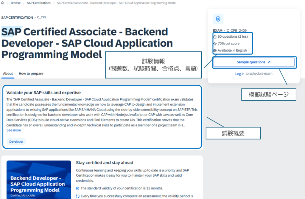Image resolution: width=305 pixels, height=199 pixels.
Task: Open the SAP Certifications breadcrumb link
Action: tap(39, 3)
